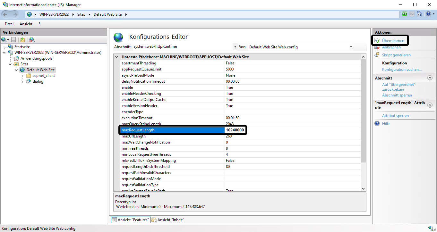Viewport: 437px width, 232px height.
Task: Click the delete connection icon with red X
Action: click(x=32, y=40)
